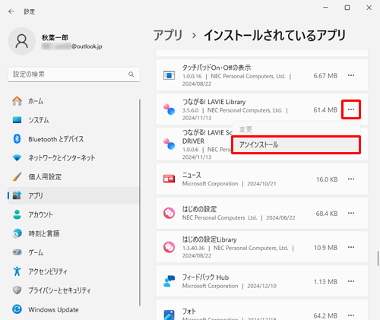Image resolution: width=380 pixels, height=320 pixels.
Task: Open アカウント settings
Action: tap(74, 214)
